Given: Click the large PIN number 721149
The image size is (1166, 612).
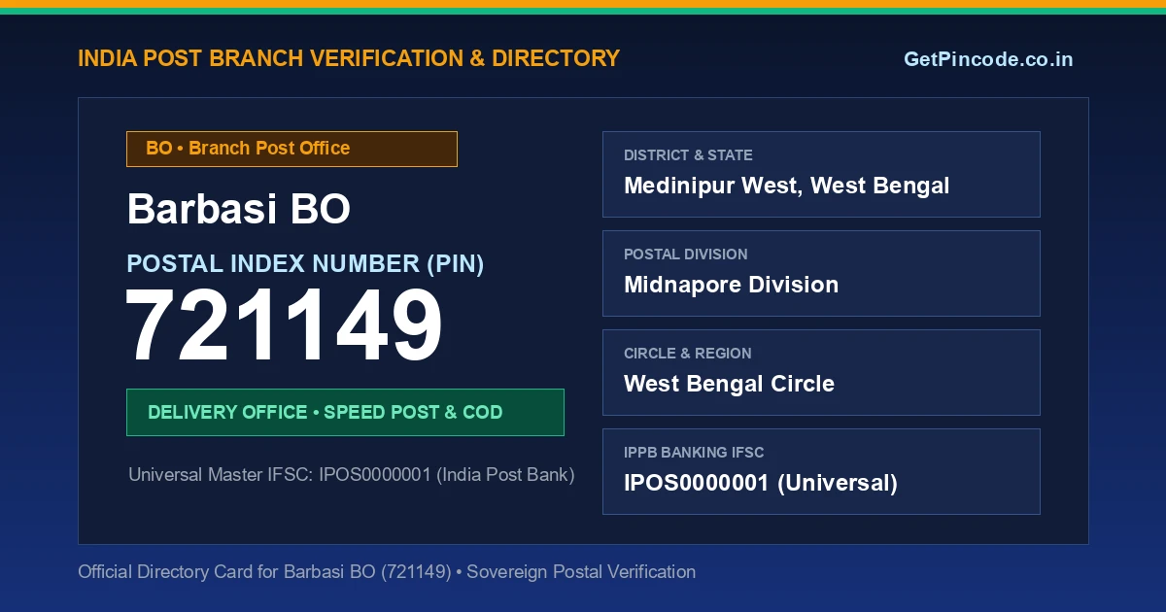Looking at the screenshot, I should pos(285,328).
